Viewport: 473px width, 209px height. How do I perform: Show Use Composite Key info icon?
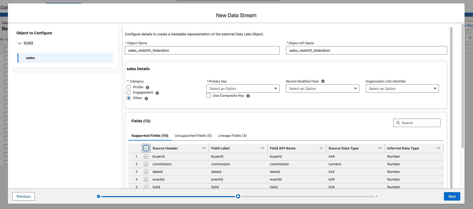point(248,96)
